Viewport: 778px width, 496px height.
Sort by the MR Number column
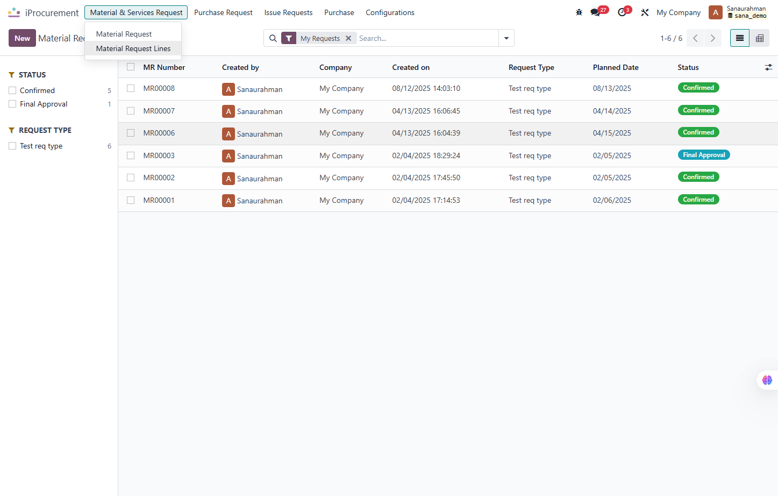pyautogui.click(x=164, y=67)
